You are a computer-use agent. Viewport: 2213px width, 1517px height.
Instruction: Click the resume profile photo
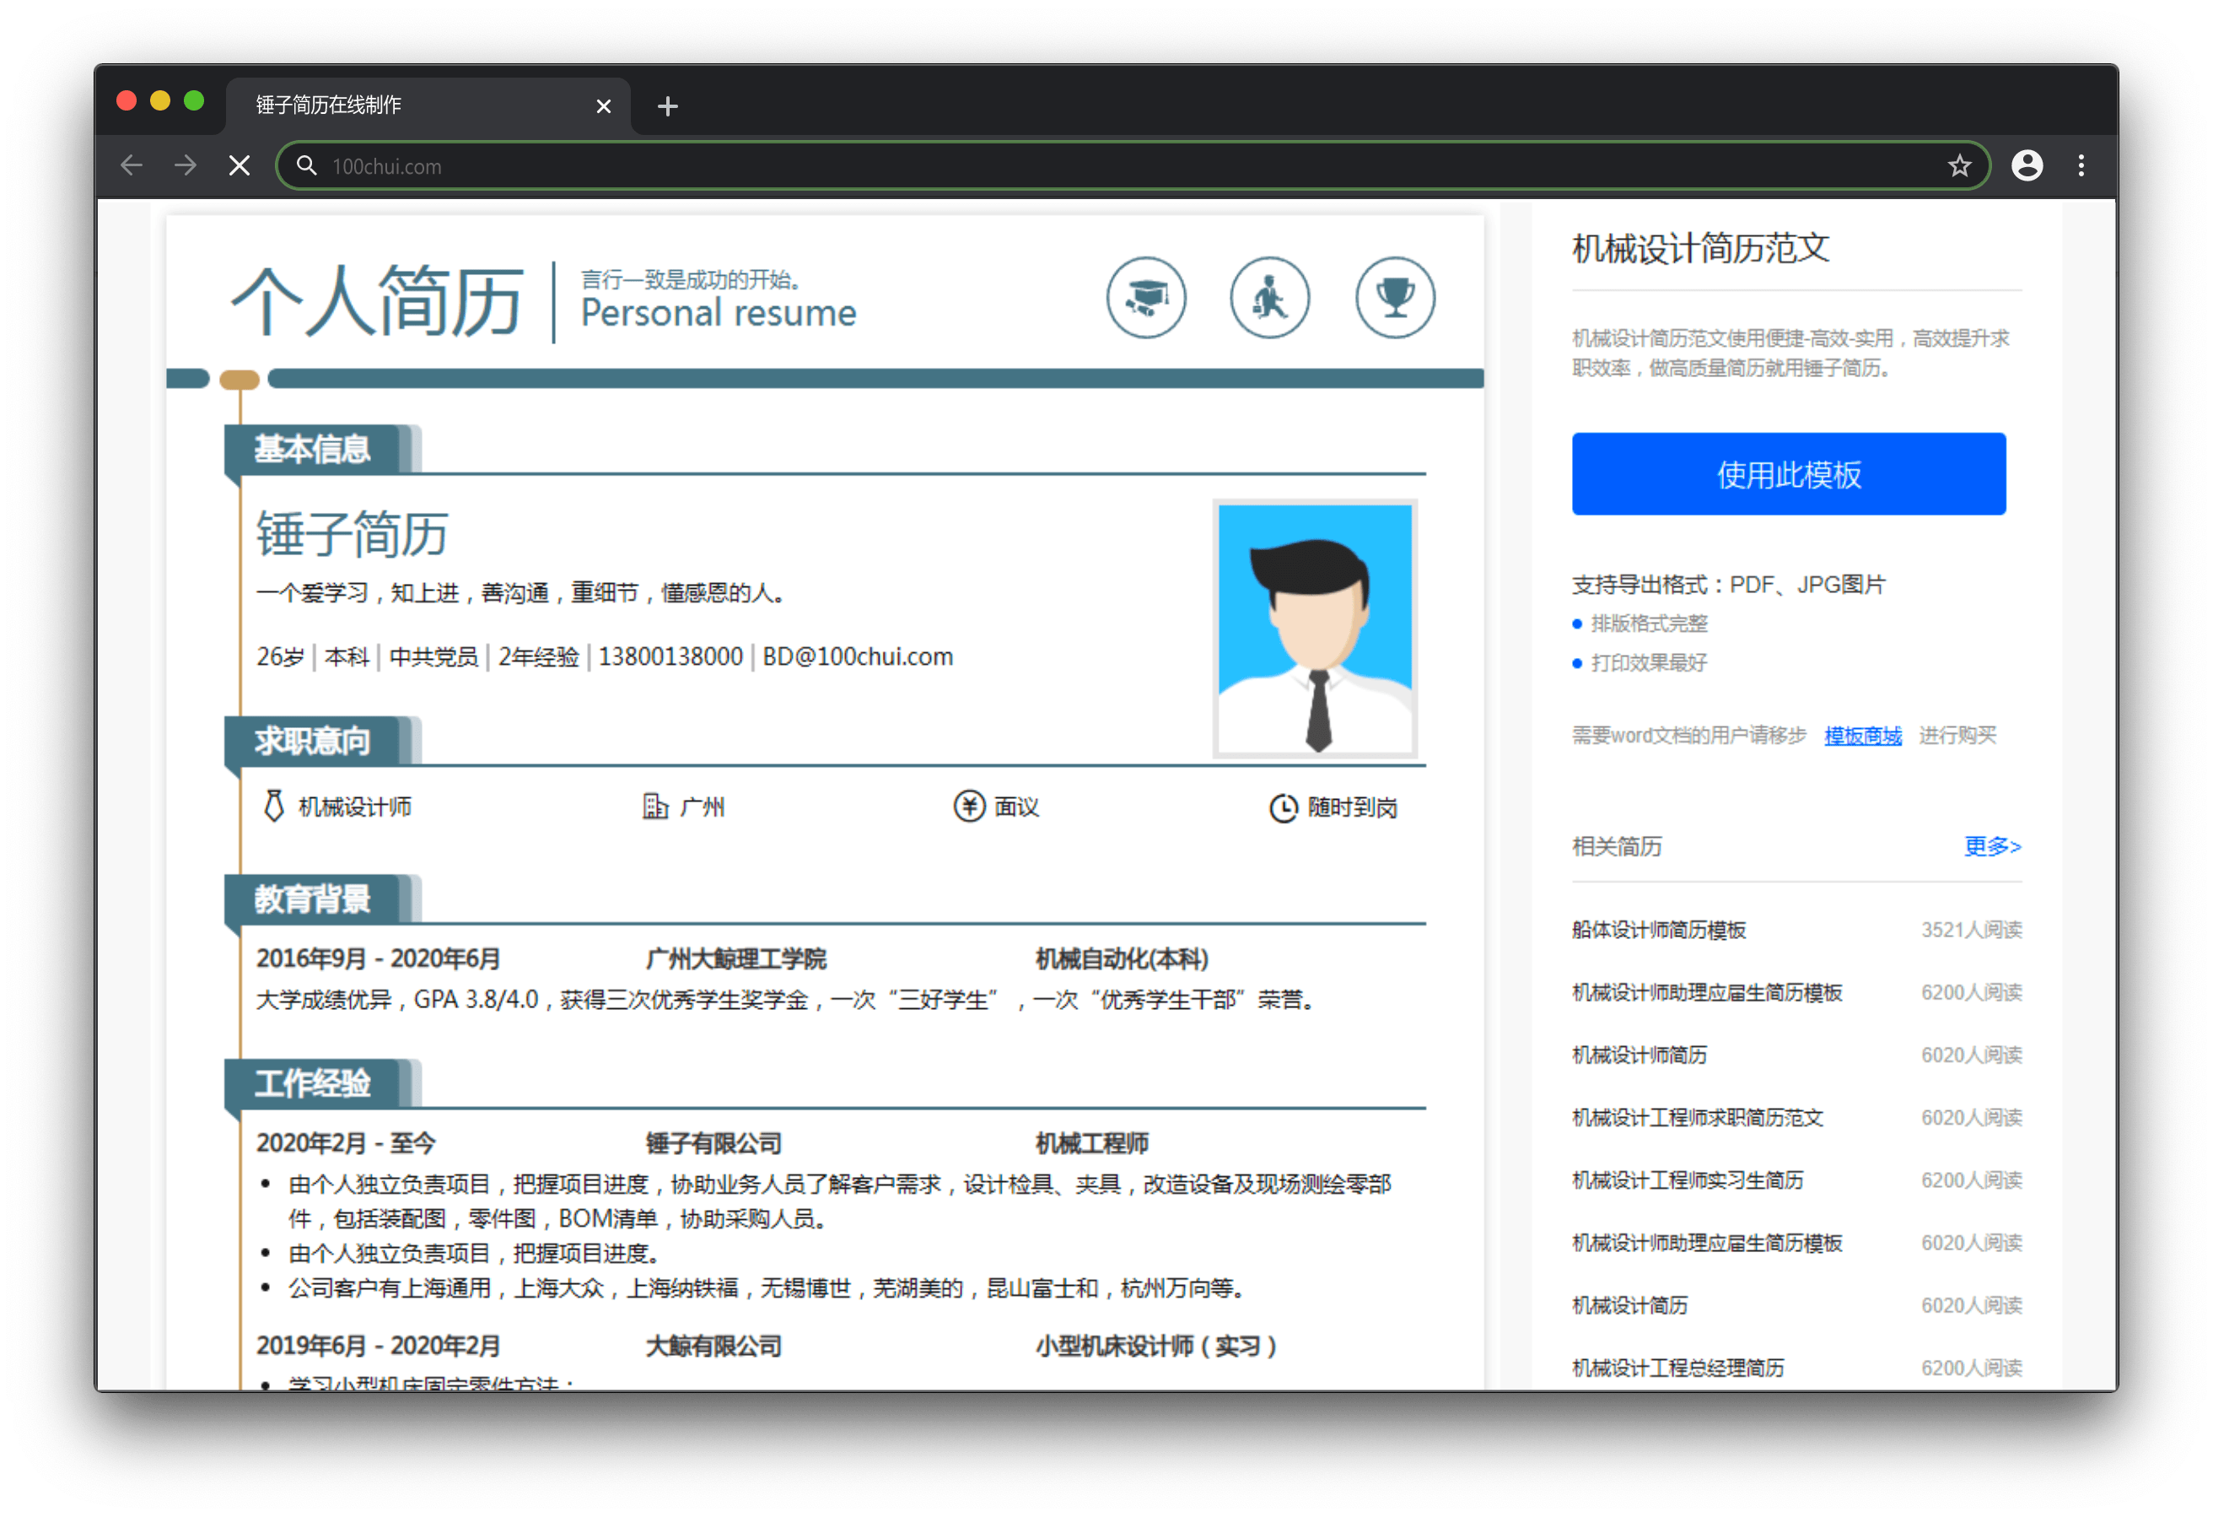1314,628
